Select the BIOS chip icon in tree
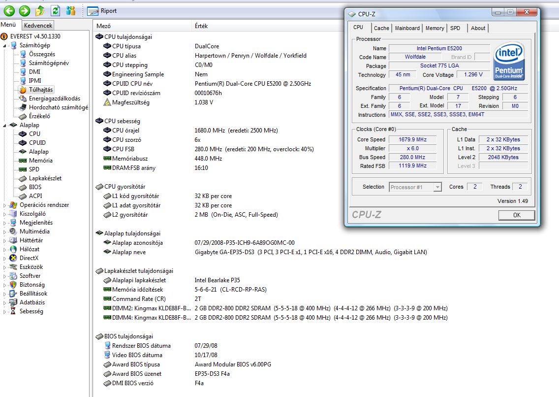The height and width of the screenshot is (397, 559). coord(23,187)
